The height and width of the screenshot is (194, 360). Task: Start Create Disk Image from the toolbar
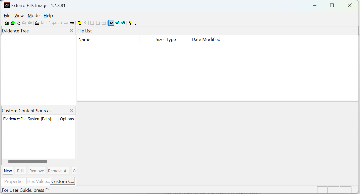click(37, 23)
